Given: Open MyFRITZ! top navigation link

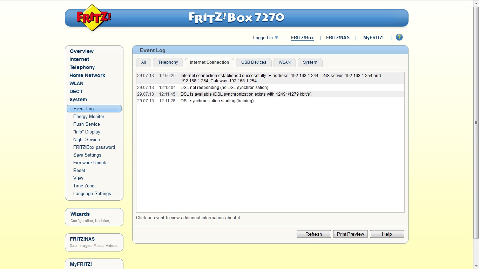Looking at the screenshot, I should click(373, 38).
